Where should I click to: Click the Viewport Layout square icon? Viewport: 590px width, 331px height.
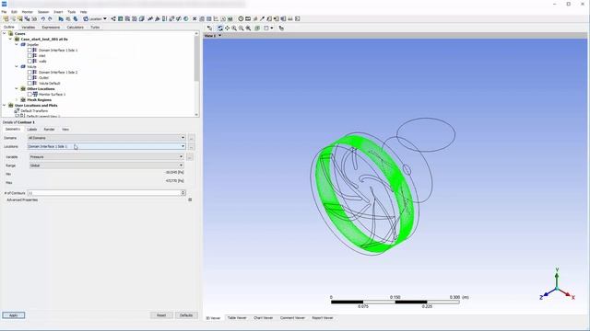tap(266, 28)
